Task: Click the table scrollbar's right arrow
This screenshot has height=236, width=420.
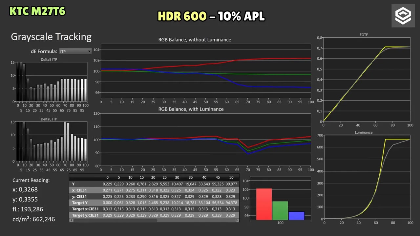Action: click(x=238, y=221)
